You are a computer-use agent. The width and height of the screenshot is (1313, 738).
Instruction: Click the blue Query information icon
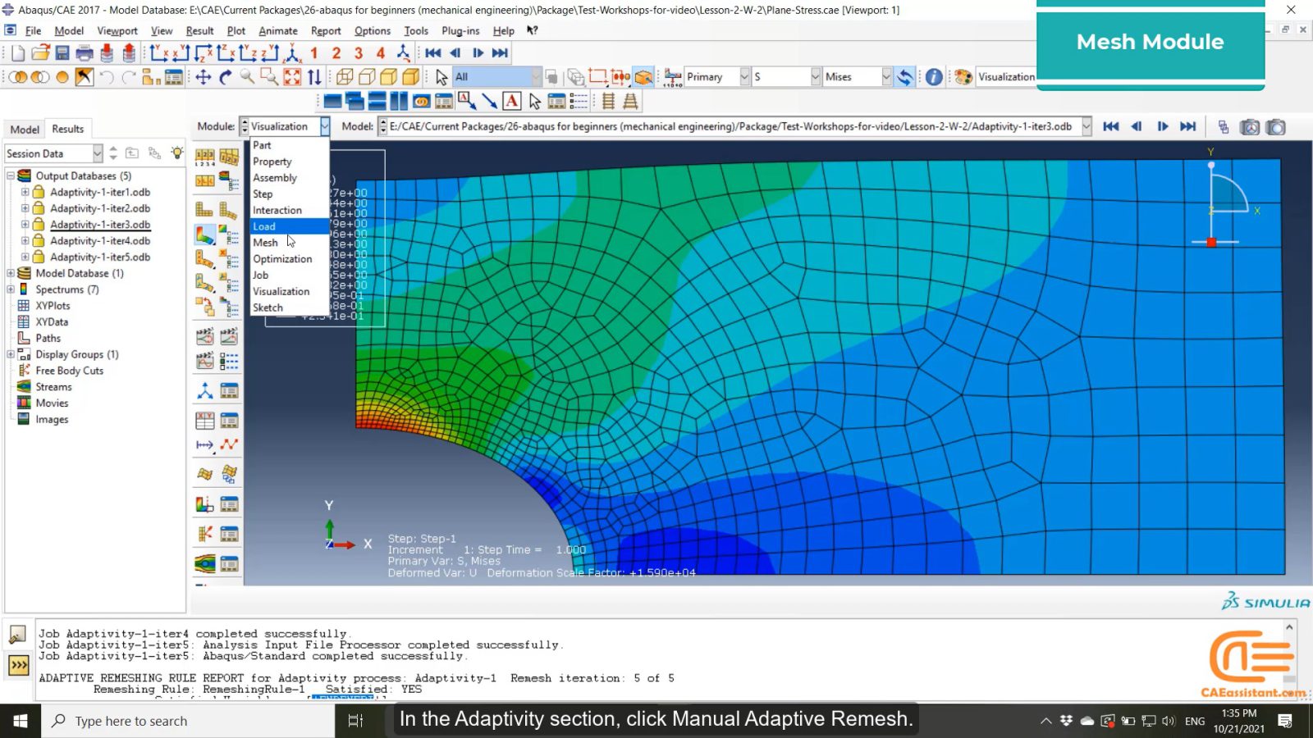(x=934, y=77)
